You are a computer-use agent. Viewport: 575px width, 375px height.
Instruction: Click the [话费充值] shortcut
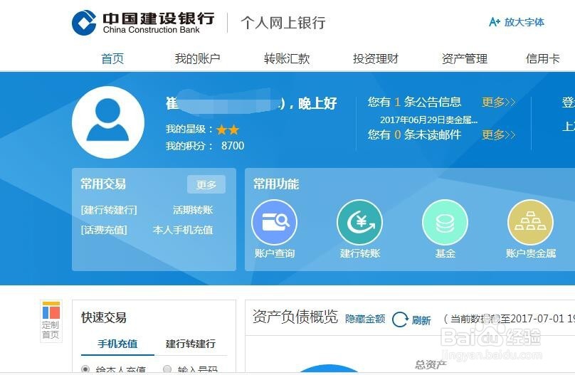pos(104,230)
